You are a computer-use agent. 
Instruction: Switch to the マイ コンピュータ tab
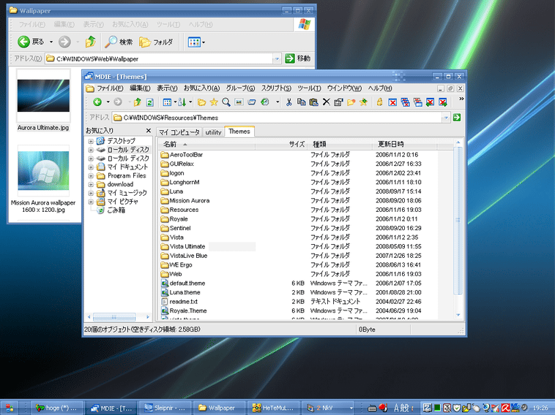[179, 132]
